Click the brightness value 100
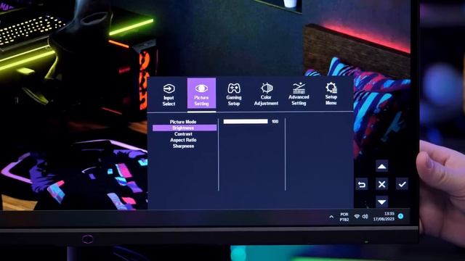Screen dimensions: 465x261 (275, 121)
